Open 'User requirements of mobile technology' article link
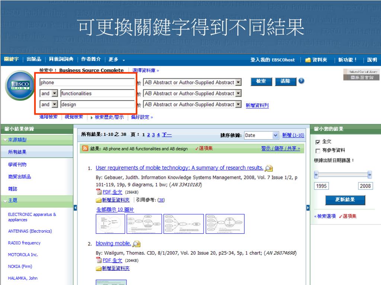 click(179, 168)
